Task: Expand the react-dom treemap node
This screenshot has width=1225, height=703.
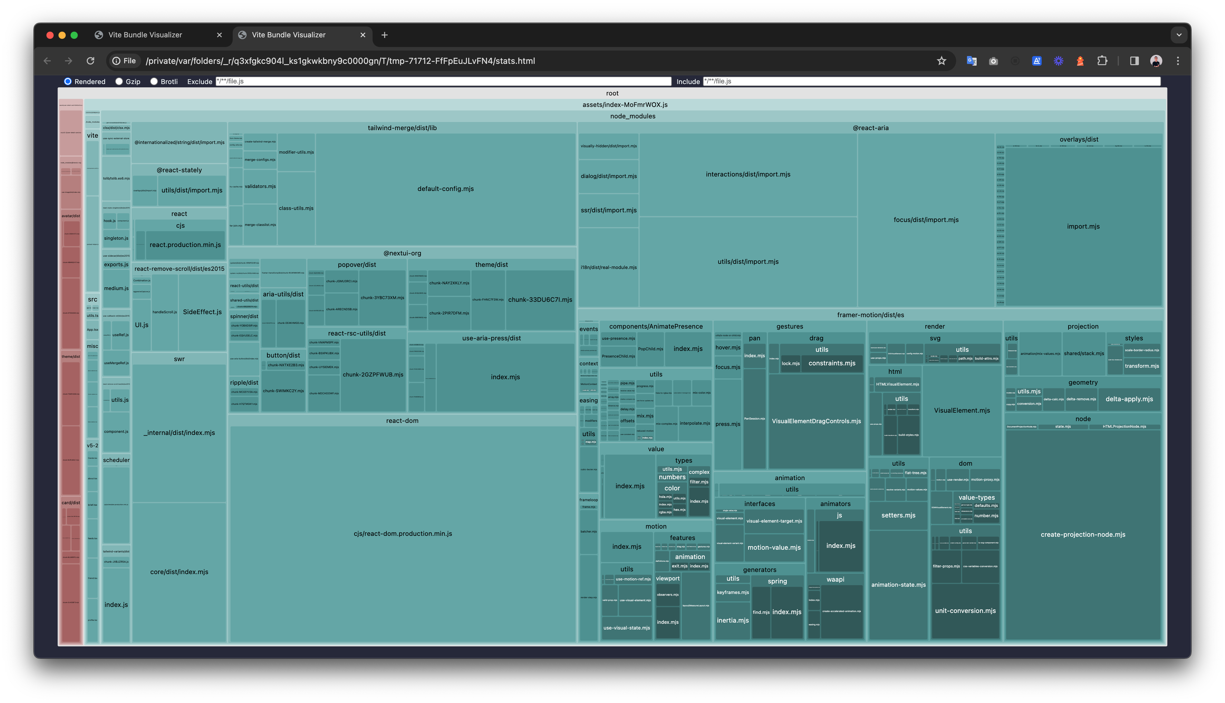Action: pos(402,420)
